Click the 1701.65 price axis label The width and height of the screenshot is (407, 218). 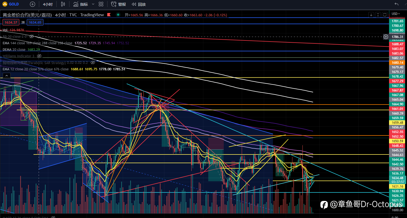(397, 21)
